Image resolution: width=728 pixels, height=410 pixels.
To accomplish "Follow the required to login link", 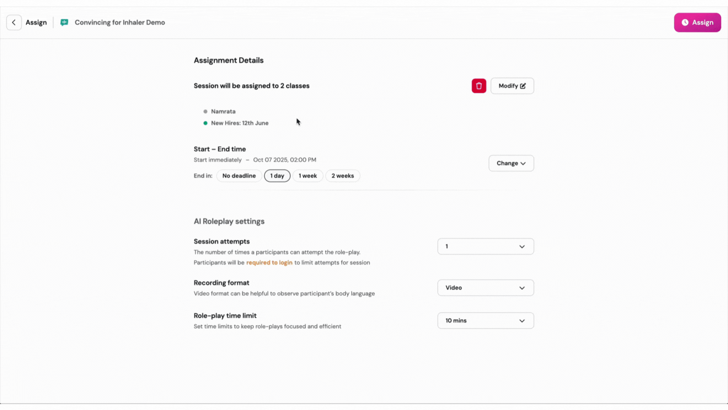I will (269, 263).
